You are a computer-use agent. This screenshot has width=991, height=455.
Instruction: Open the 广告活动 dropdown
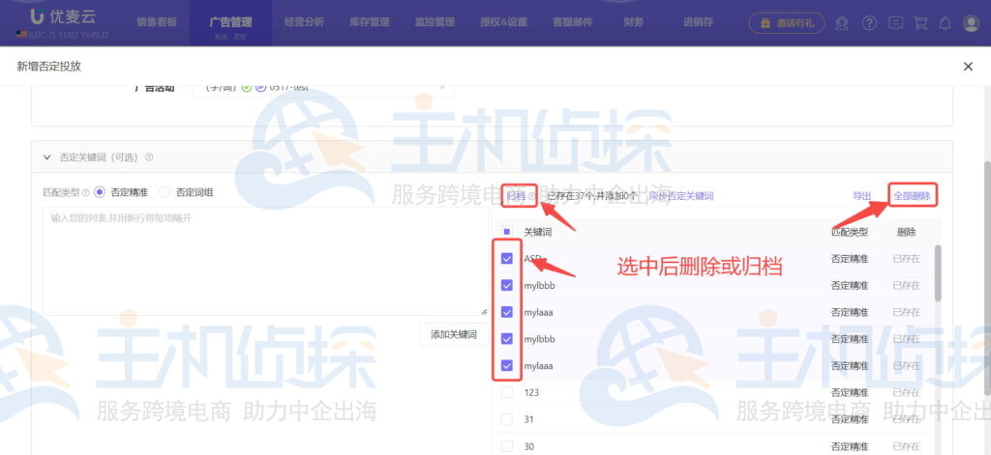(x=322, y=87)
